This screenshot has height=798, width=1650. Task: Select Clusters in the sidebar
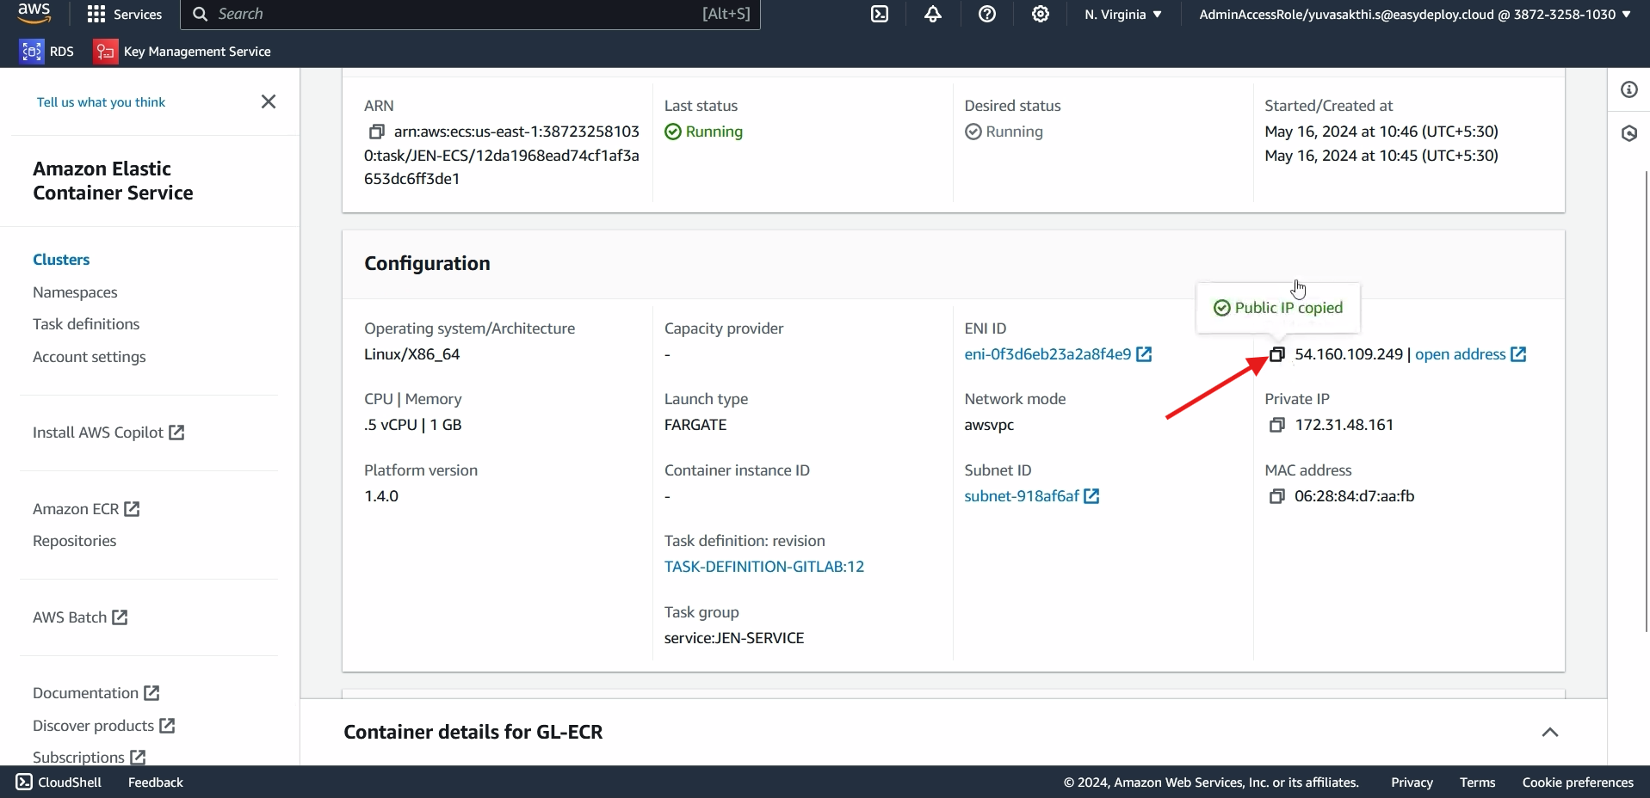click(61, 260)
